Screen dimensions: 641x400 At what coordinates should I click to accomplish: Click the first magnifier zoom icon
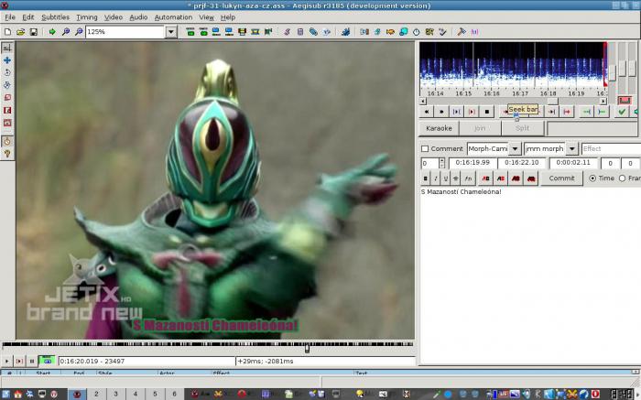(x=65, y=31)
